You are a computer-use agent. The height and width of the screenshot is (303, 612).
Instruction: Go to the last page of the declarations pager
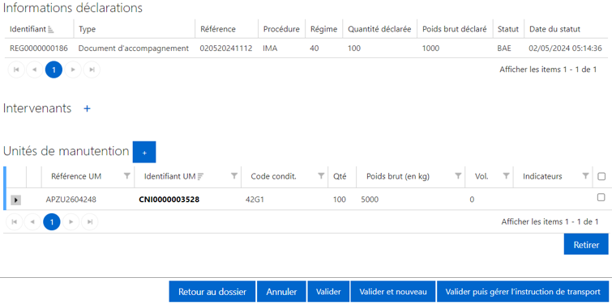pos(92,69)
